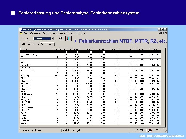Screen dimensions: 186x139
Task: Click the Administrator an NB2400 status text
Action: pos(30,131)
